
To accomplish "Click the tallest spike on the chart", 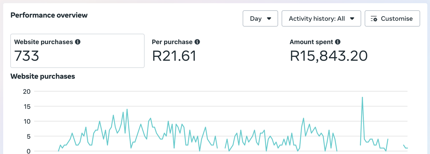I will pyautogui.click(x=362, y=97).
